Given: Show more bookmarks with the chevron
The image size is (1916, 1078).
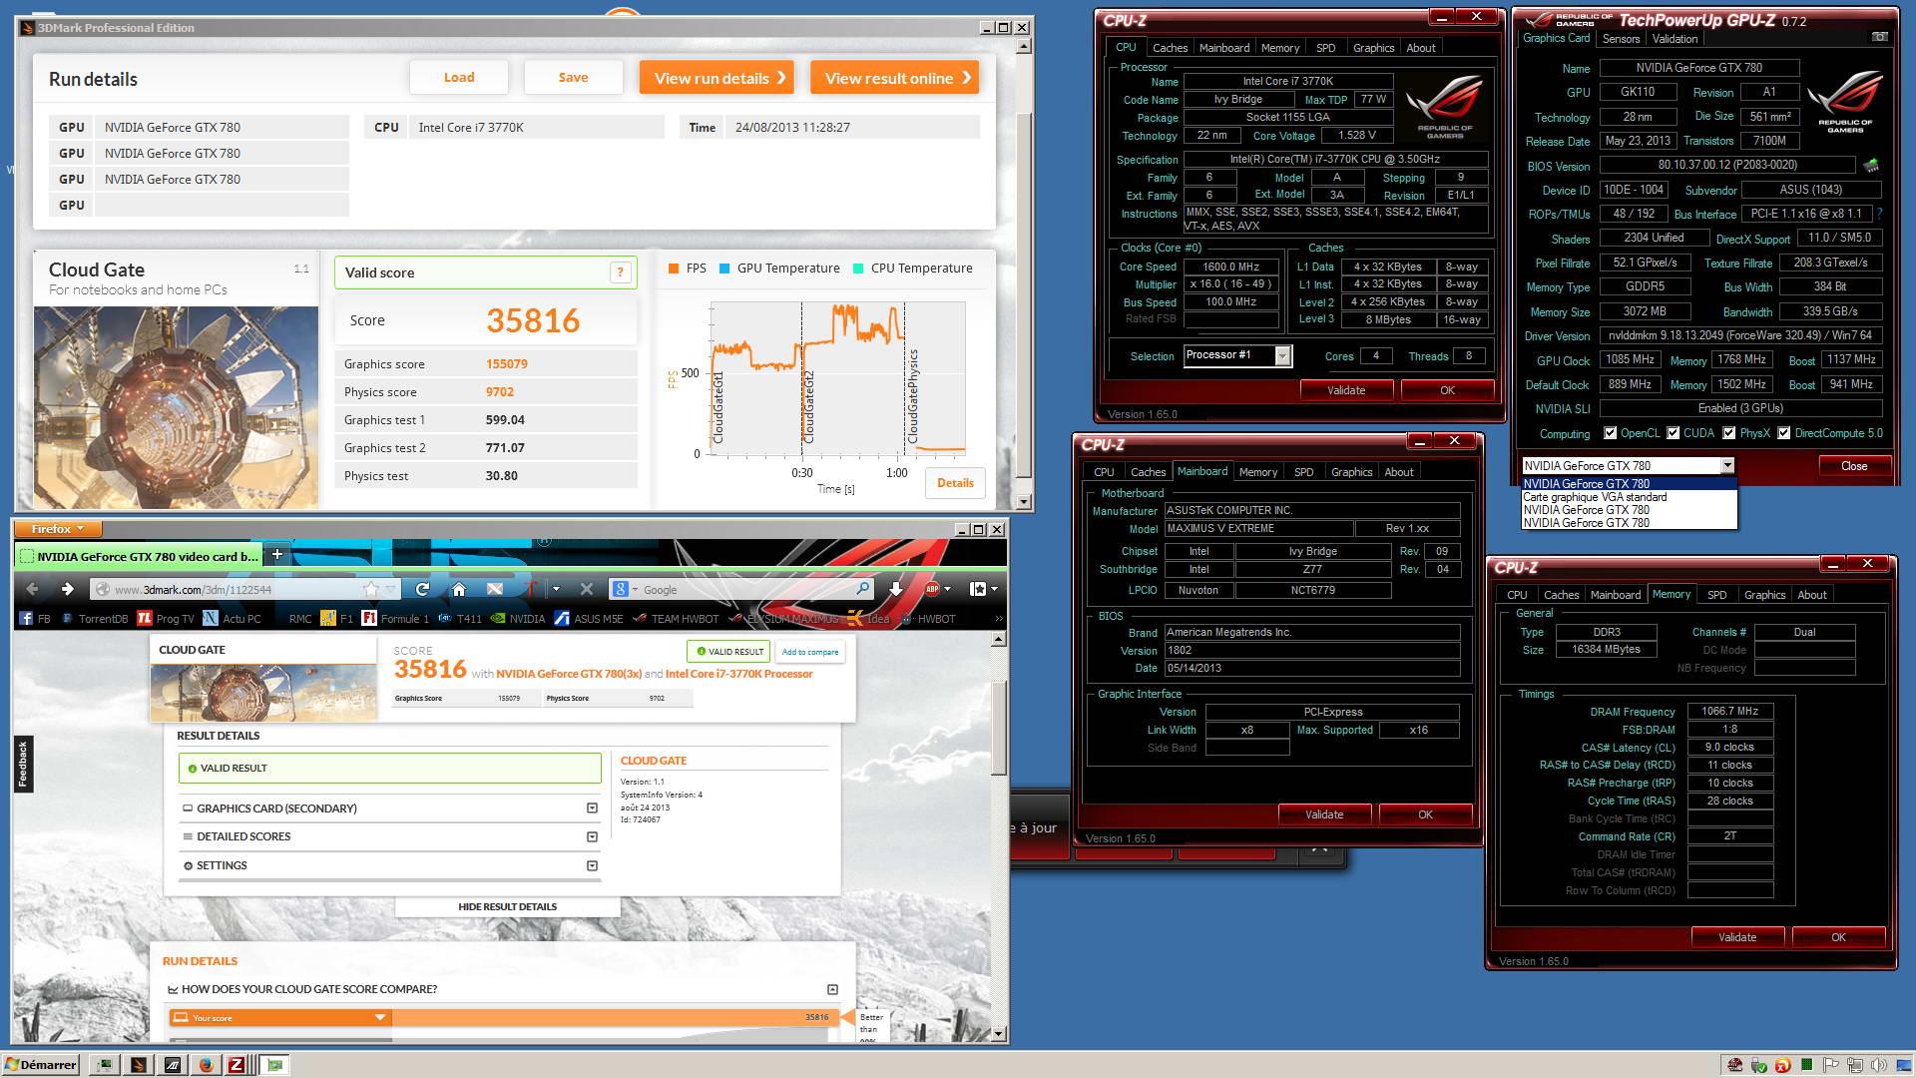Looking at the screenshot, I should [x=998, y=619].
